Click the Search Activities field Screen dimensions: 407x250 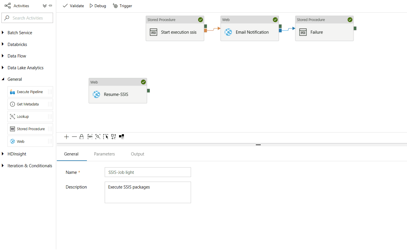click(x=27, y=18)
